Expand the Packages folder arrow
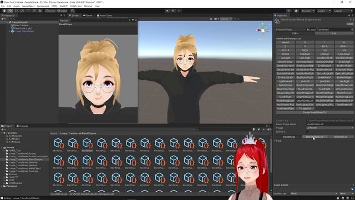Viewport: 355px width, 200px height. (x=2, y=186)
